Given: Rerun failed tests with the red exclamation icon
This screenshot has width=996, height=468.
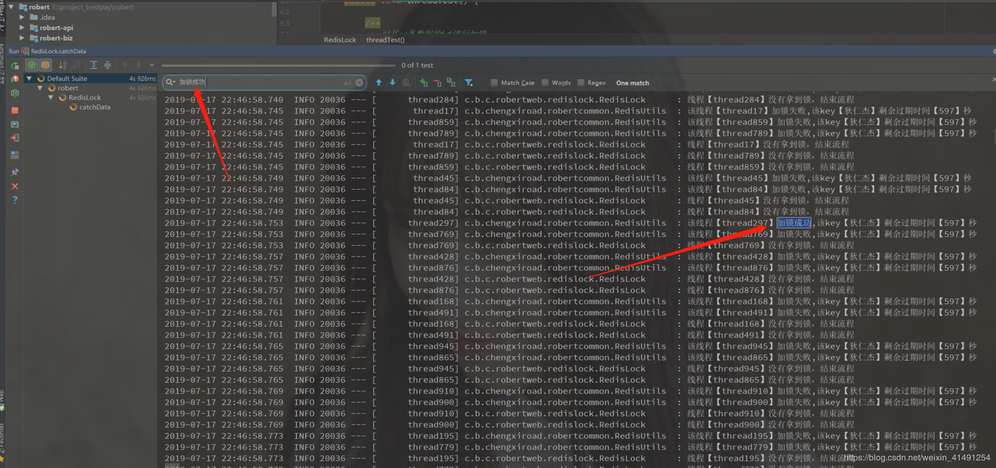Looking at the screenshot, I should pos(15,79).
